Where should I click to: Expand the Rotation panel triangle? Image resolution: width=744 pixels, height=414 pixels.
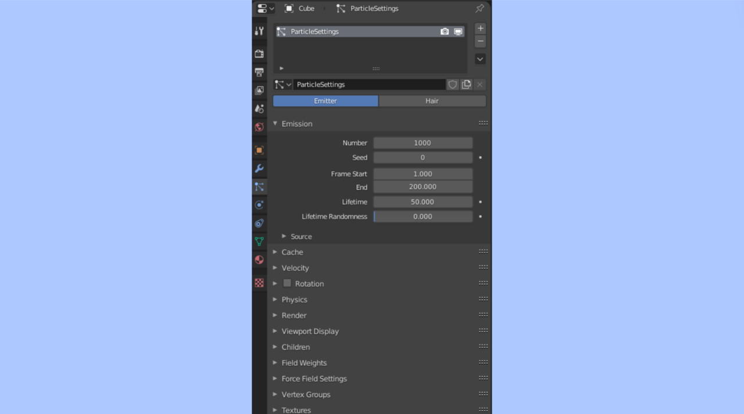[275, 283]
